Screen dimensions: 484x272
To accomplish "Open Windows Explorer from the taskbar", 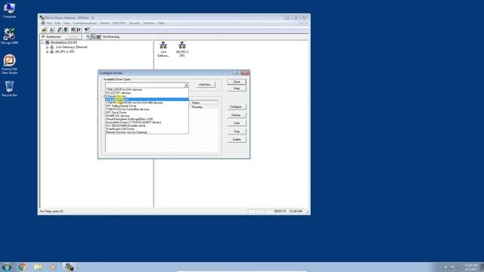I will point(38,267).
